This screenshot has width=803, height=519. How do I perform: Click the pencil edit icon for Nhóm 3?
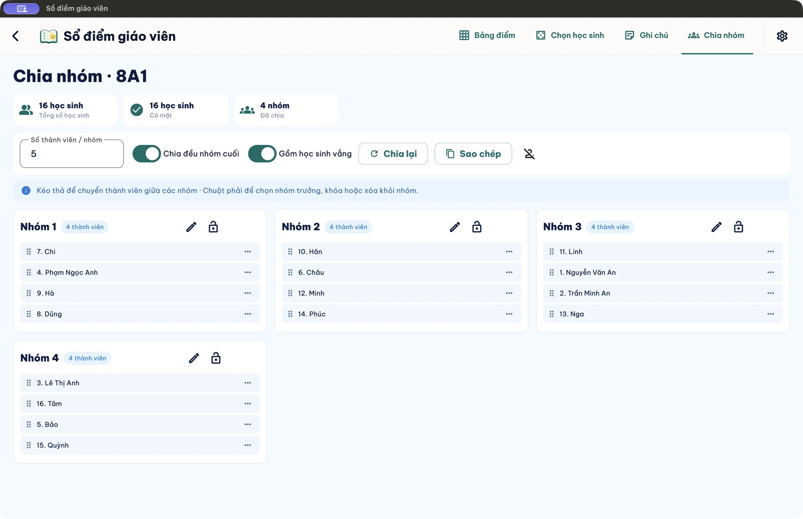click(x=716, y=227)
